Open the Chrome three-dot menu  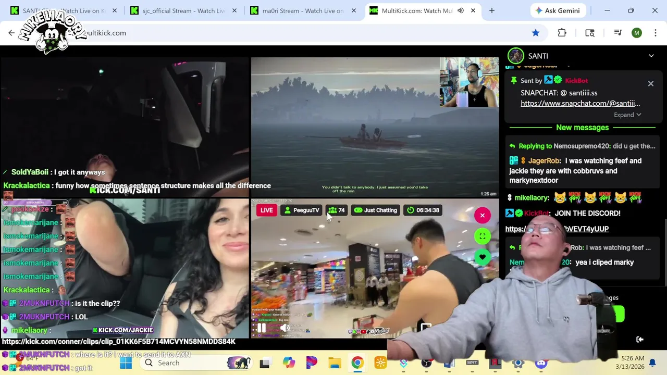pyautogui.click(x=656, y=33)
